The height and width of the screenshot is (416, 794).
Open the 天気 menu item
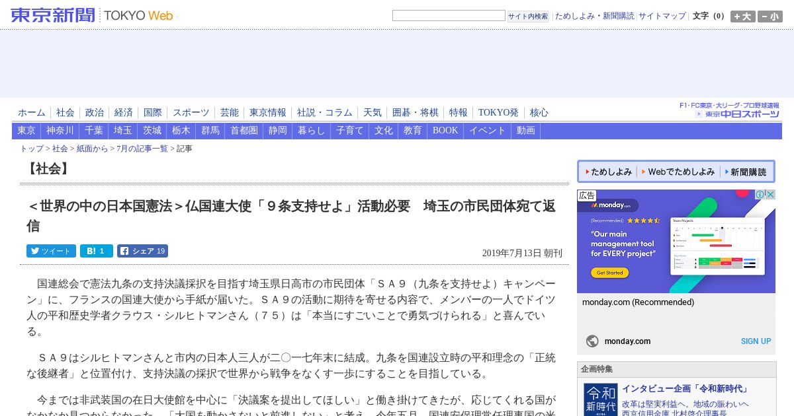coord(373,113)
